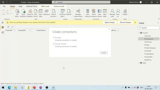
Task: Create a New measure
Action: tap(88, 13)
